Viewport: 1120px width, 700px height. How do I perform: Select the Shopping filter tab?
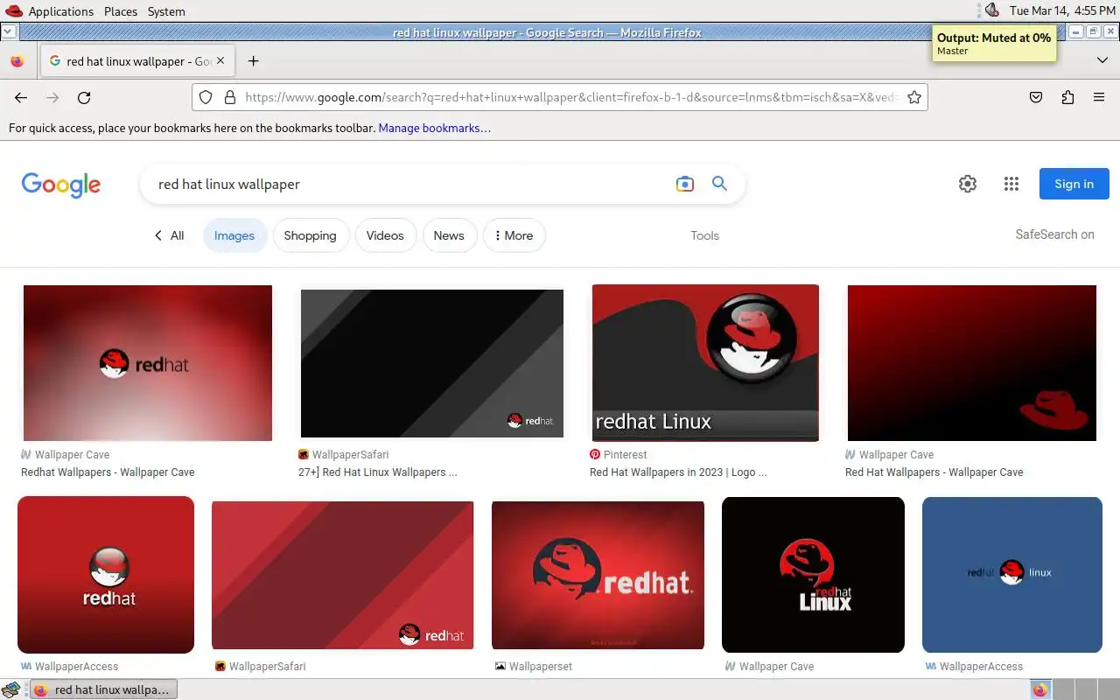310,235
